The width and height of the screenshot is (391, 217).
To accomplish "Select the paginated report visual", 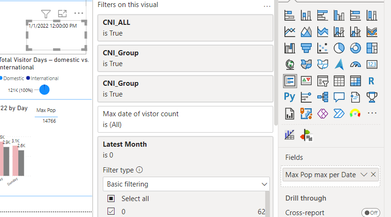I will 290,113.
